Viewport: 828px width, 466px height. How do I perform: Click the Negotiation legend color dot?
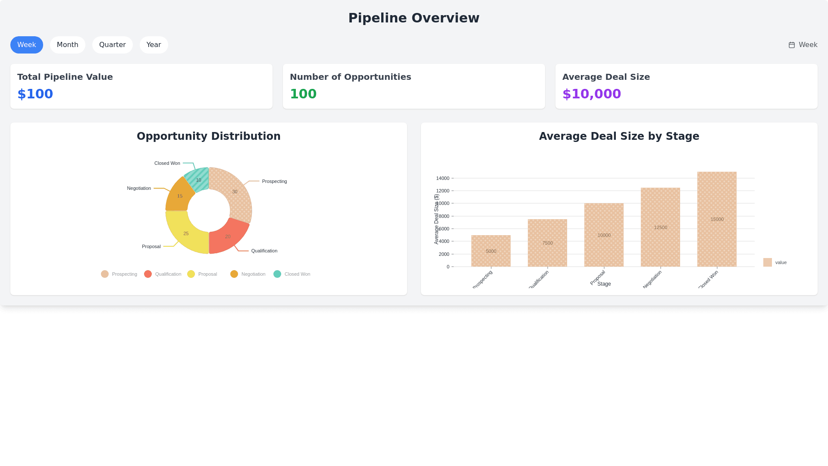point(234,274)
